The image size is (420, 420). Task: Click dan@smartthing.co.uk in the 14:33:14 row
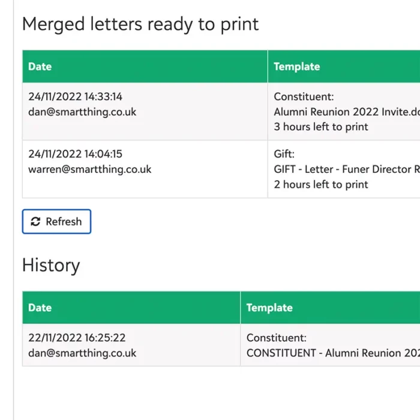(82, 112)
